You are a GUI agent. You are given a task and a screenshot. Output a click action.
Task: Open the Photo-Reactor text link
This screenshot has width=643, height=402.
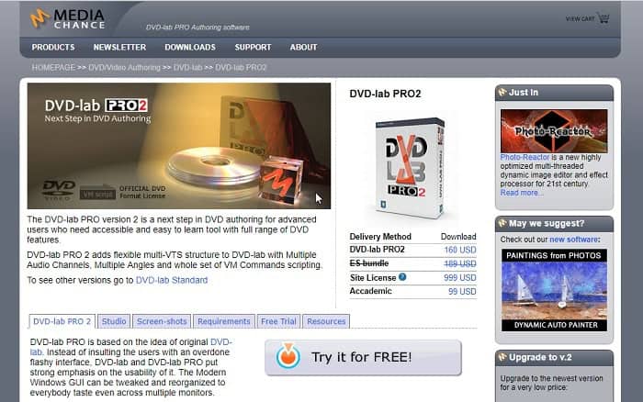pos(525,157)
